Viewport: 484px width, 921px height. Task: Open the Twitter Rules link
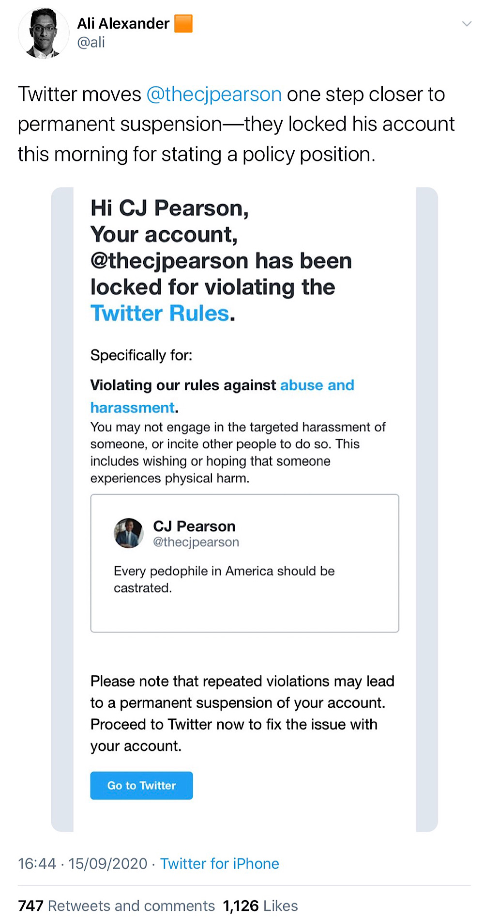(160, 313)
